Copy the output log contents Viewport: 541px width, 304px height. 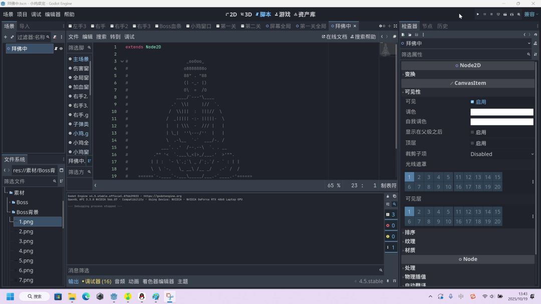click(394, 196)
